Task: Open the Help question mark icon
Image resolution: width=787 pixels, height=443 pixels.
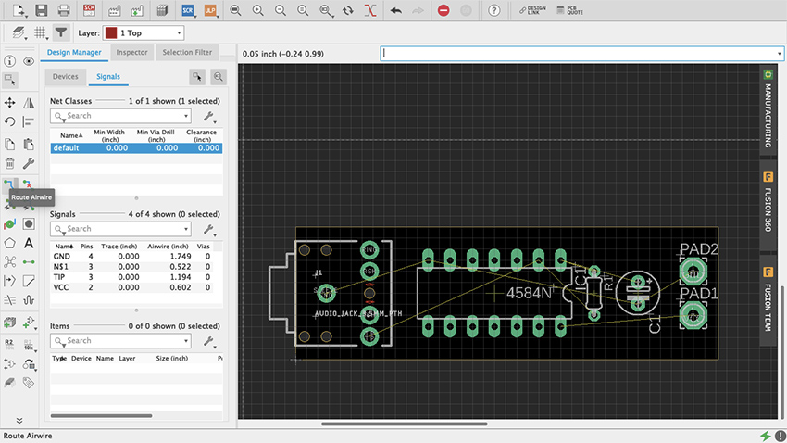Action: 493,10
